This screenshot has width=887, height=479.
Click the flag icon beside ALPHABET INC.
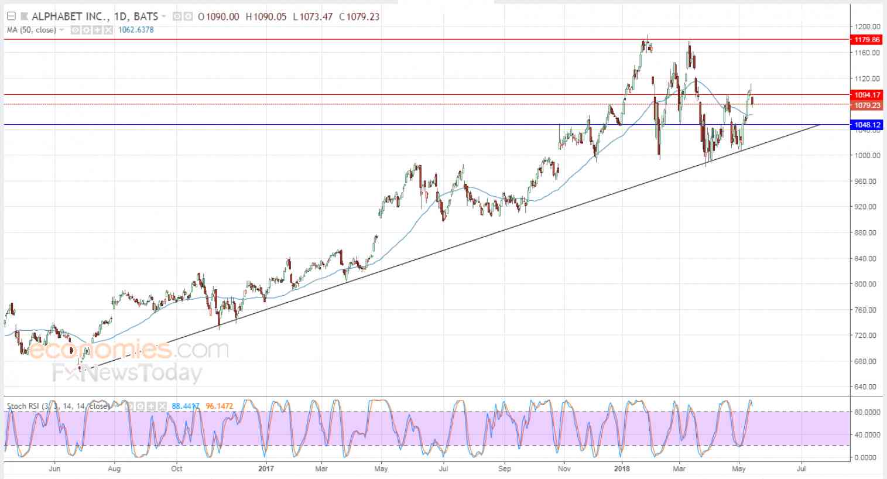pyautogui.click(x=24, y=16)
